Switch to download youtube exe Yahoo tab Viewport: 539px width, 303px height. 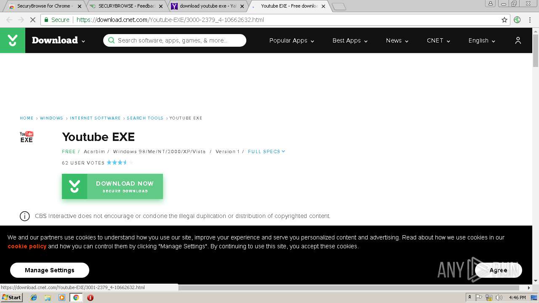click(208, 6)
